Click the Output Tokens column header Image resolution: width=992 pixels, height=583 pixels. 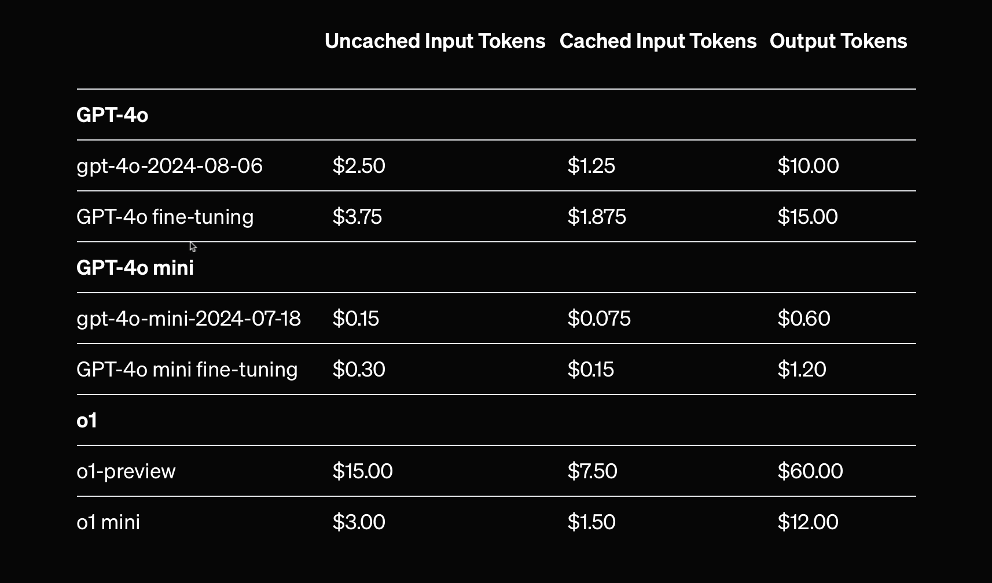[838, 41]
